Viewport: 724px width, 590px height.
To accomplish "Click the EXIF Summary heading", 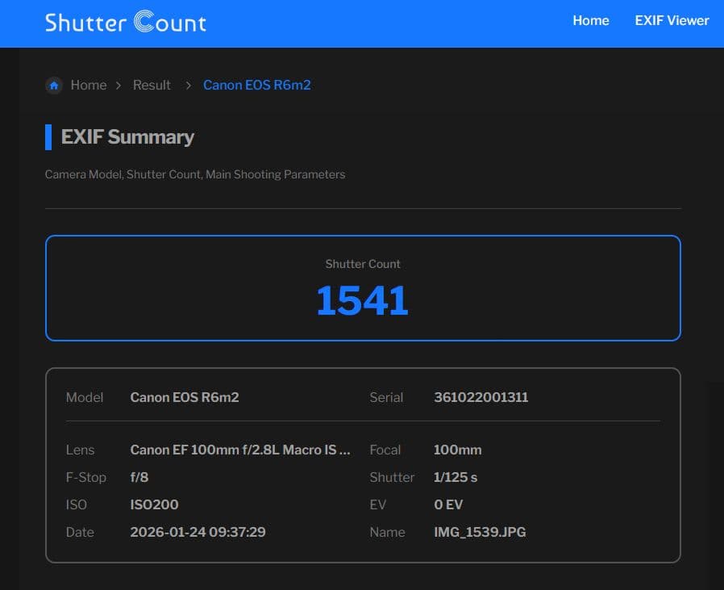I will coord(127,137).
